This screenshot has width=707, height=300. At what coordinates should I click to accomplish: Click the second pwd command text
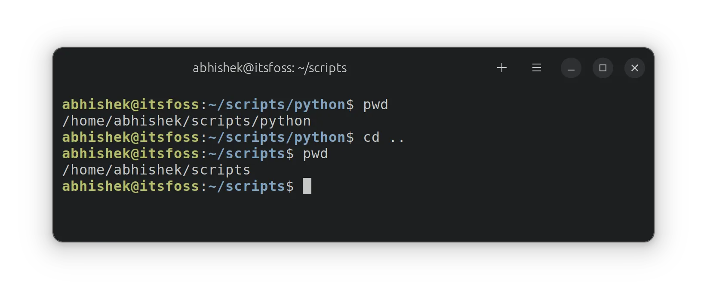point(315,153)
